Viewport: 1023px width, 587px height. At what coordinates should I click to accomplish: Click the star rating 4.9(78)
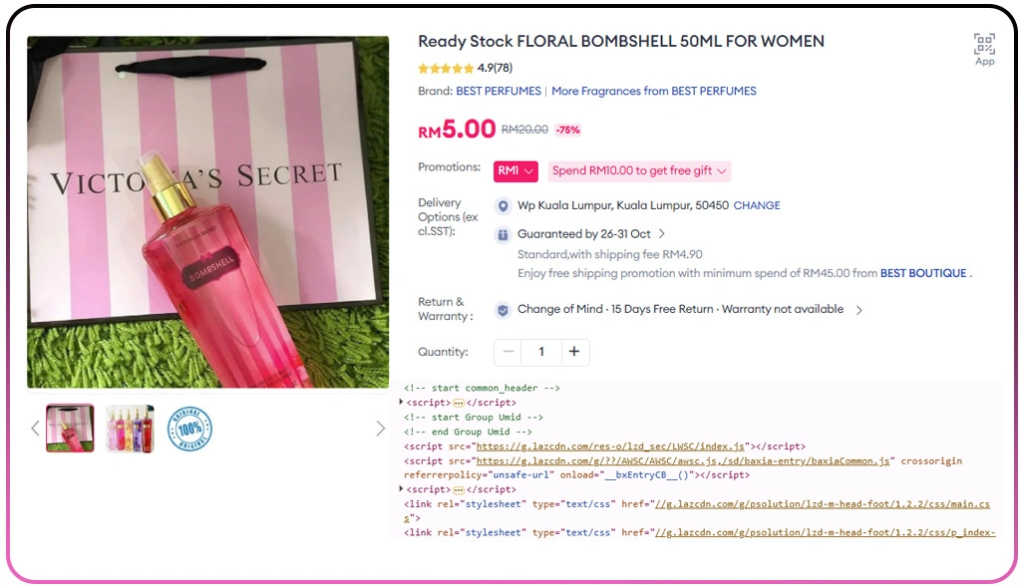(466, 68)
